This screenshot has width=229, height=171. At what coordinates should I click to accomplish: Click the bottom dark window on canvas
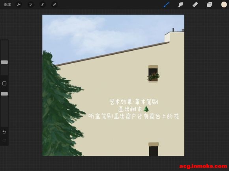(x=154, y=149)
